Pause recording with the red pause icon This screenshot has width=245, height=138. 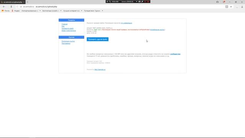[x=145, y=2]
